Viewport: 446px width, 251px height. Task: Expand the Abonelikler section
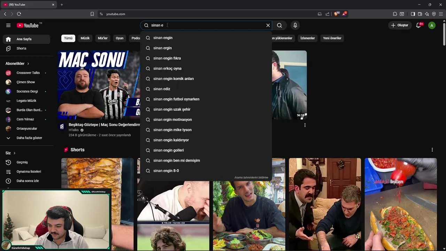pyautogui.click(x=17, y=63)
